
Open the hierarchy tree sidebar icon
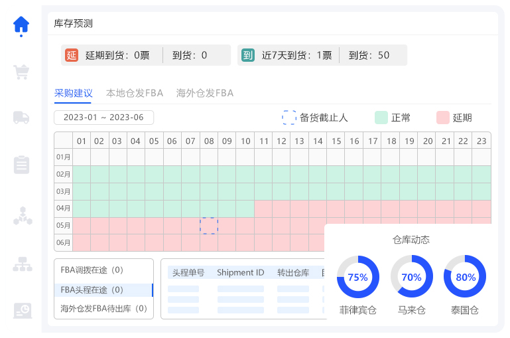click(x=22, y=264)
